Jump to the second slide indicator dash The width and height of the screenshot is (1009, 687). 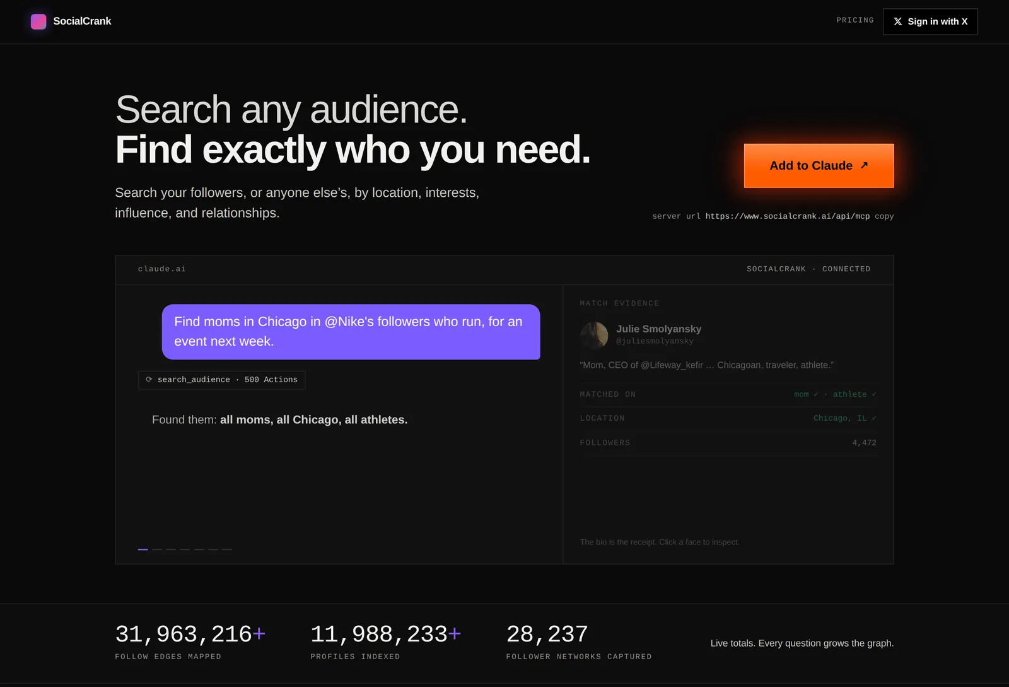point(157,549)
